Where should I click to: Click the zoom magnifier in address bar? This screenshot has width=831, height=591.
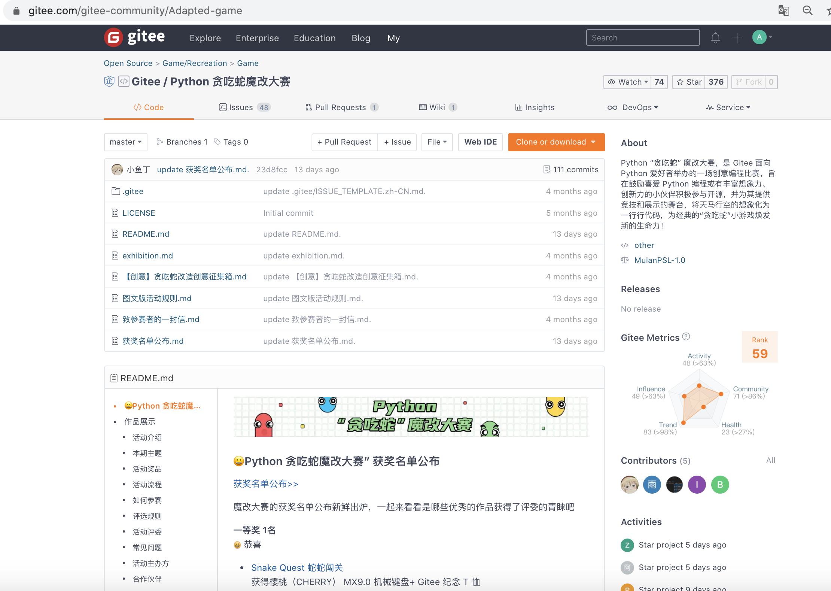pos(807,10)
